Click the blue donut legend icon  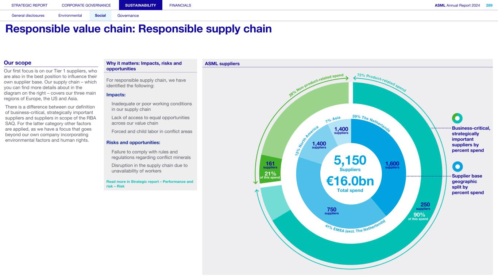[457, 166]
